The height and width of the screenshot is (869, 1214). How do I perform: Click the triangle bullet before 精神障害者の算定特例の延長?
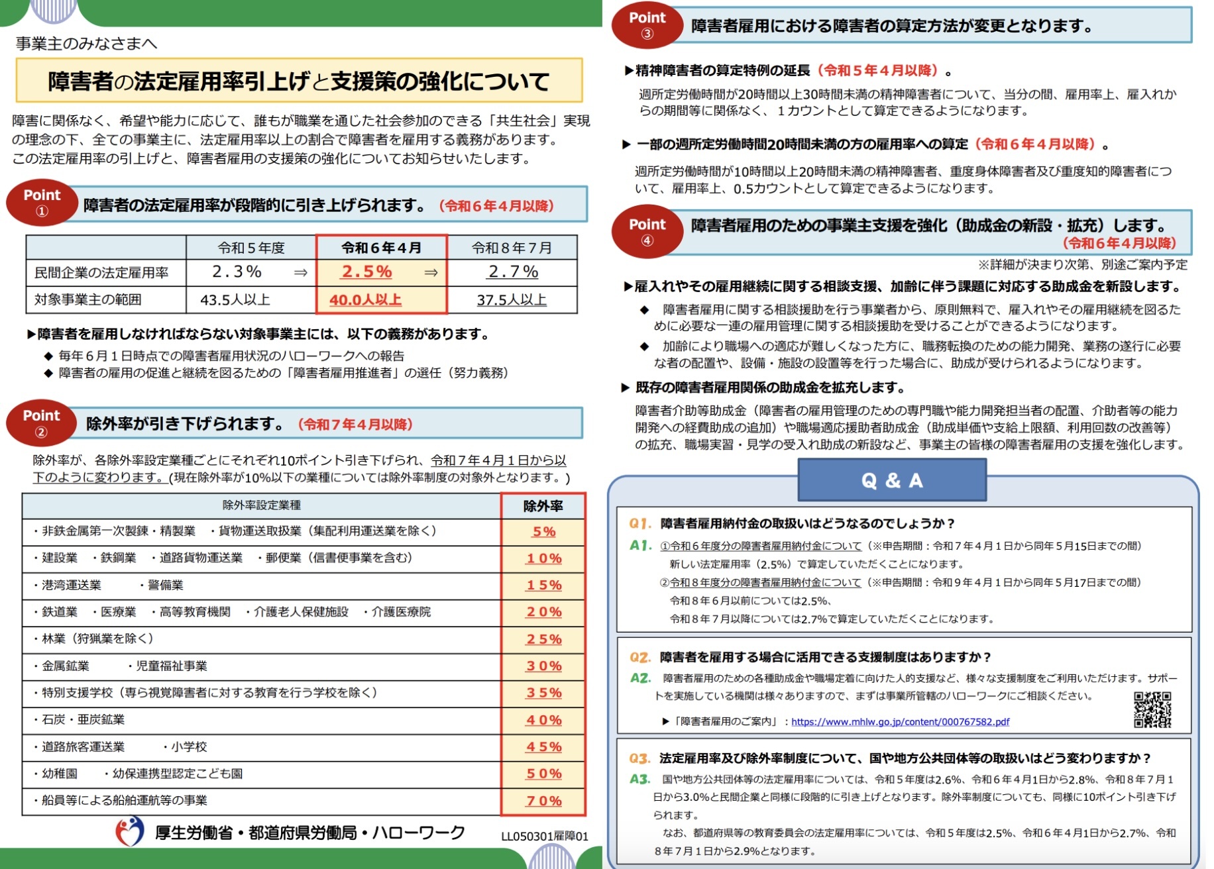628,71
